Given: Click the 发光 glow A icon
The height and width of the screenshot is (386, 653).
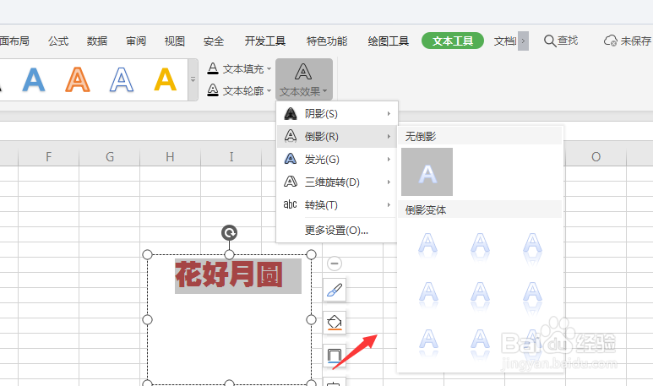Looking at the screenshot, I should [291, 159].
